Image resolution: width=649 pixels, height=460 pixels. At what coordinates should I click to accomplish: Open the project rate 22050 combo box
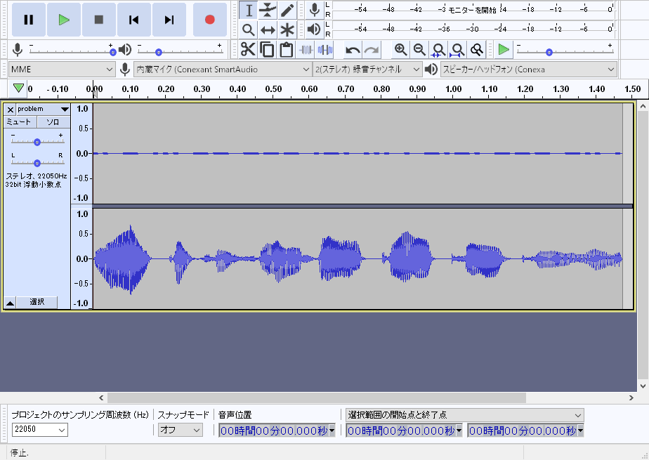point(40,429)
